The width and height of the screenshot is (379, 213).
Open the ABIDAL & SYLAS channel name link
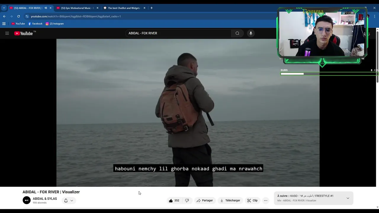click(x=45, y=199)
